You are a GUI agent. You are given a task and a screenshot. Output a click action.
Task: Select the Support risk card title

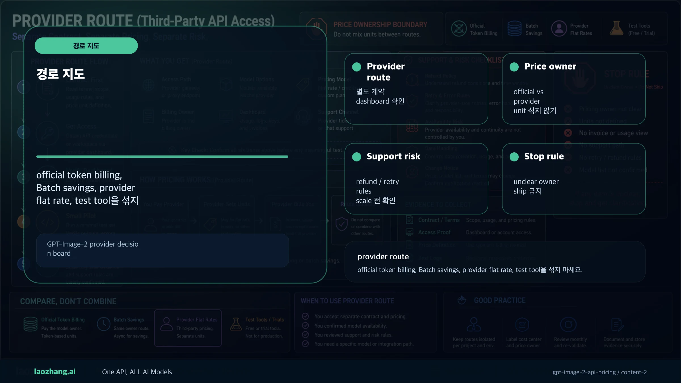[x=393, y=156]
